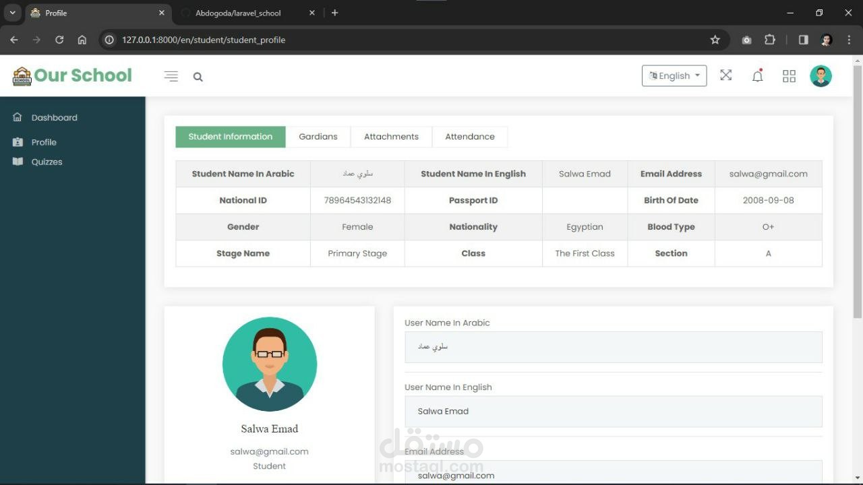The width and height of the screenshot is (863, 485).
Task: Open browser extensions puzzle icon
Action: (769, 40)
